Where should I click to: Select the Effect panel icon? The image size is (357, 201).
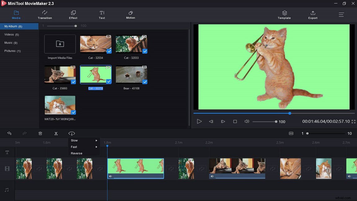pyautogui.click(x=73, y=14)
